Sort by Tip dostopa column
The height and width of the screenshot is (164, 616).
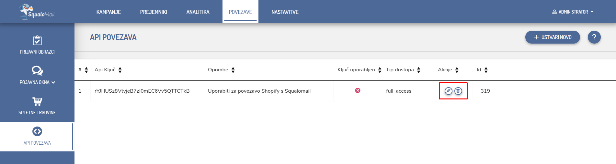[x=419, y=70]
